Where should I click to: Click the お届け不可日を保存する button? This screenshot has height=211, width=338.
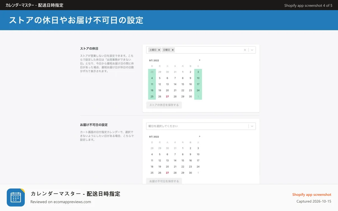[164, 181]
